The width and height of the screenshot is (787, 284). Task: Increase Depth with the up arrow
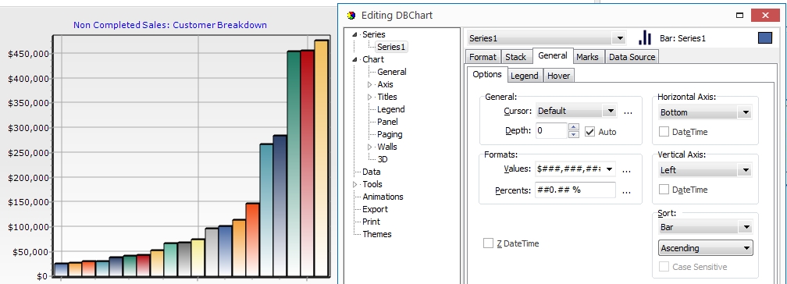574,127
